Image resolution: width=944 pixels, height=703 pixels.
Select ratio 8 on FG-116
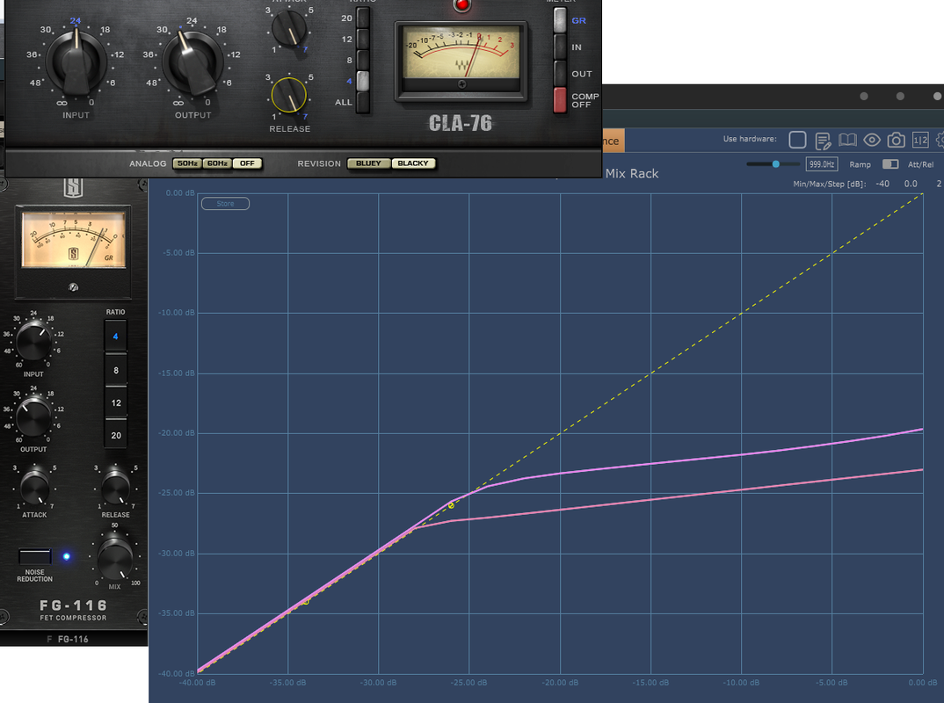click(116, 370)
